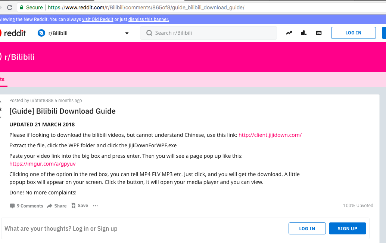Click the green secure padlock icon
Screen dimensions: 386x243
tap(21, 7)
